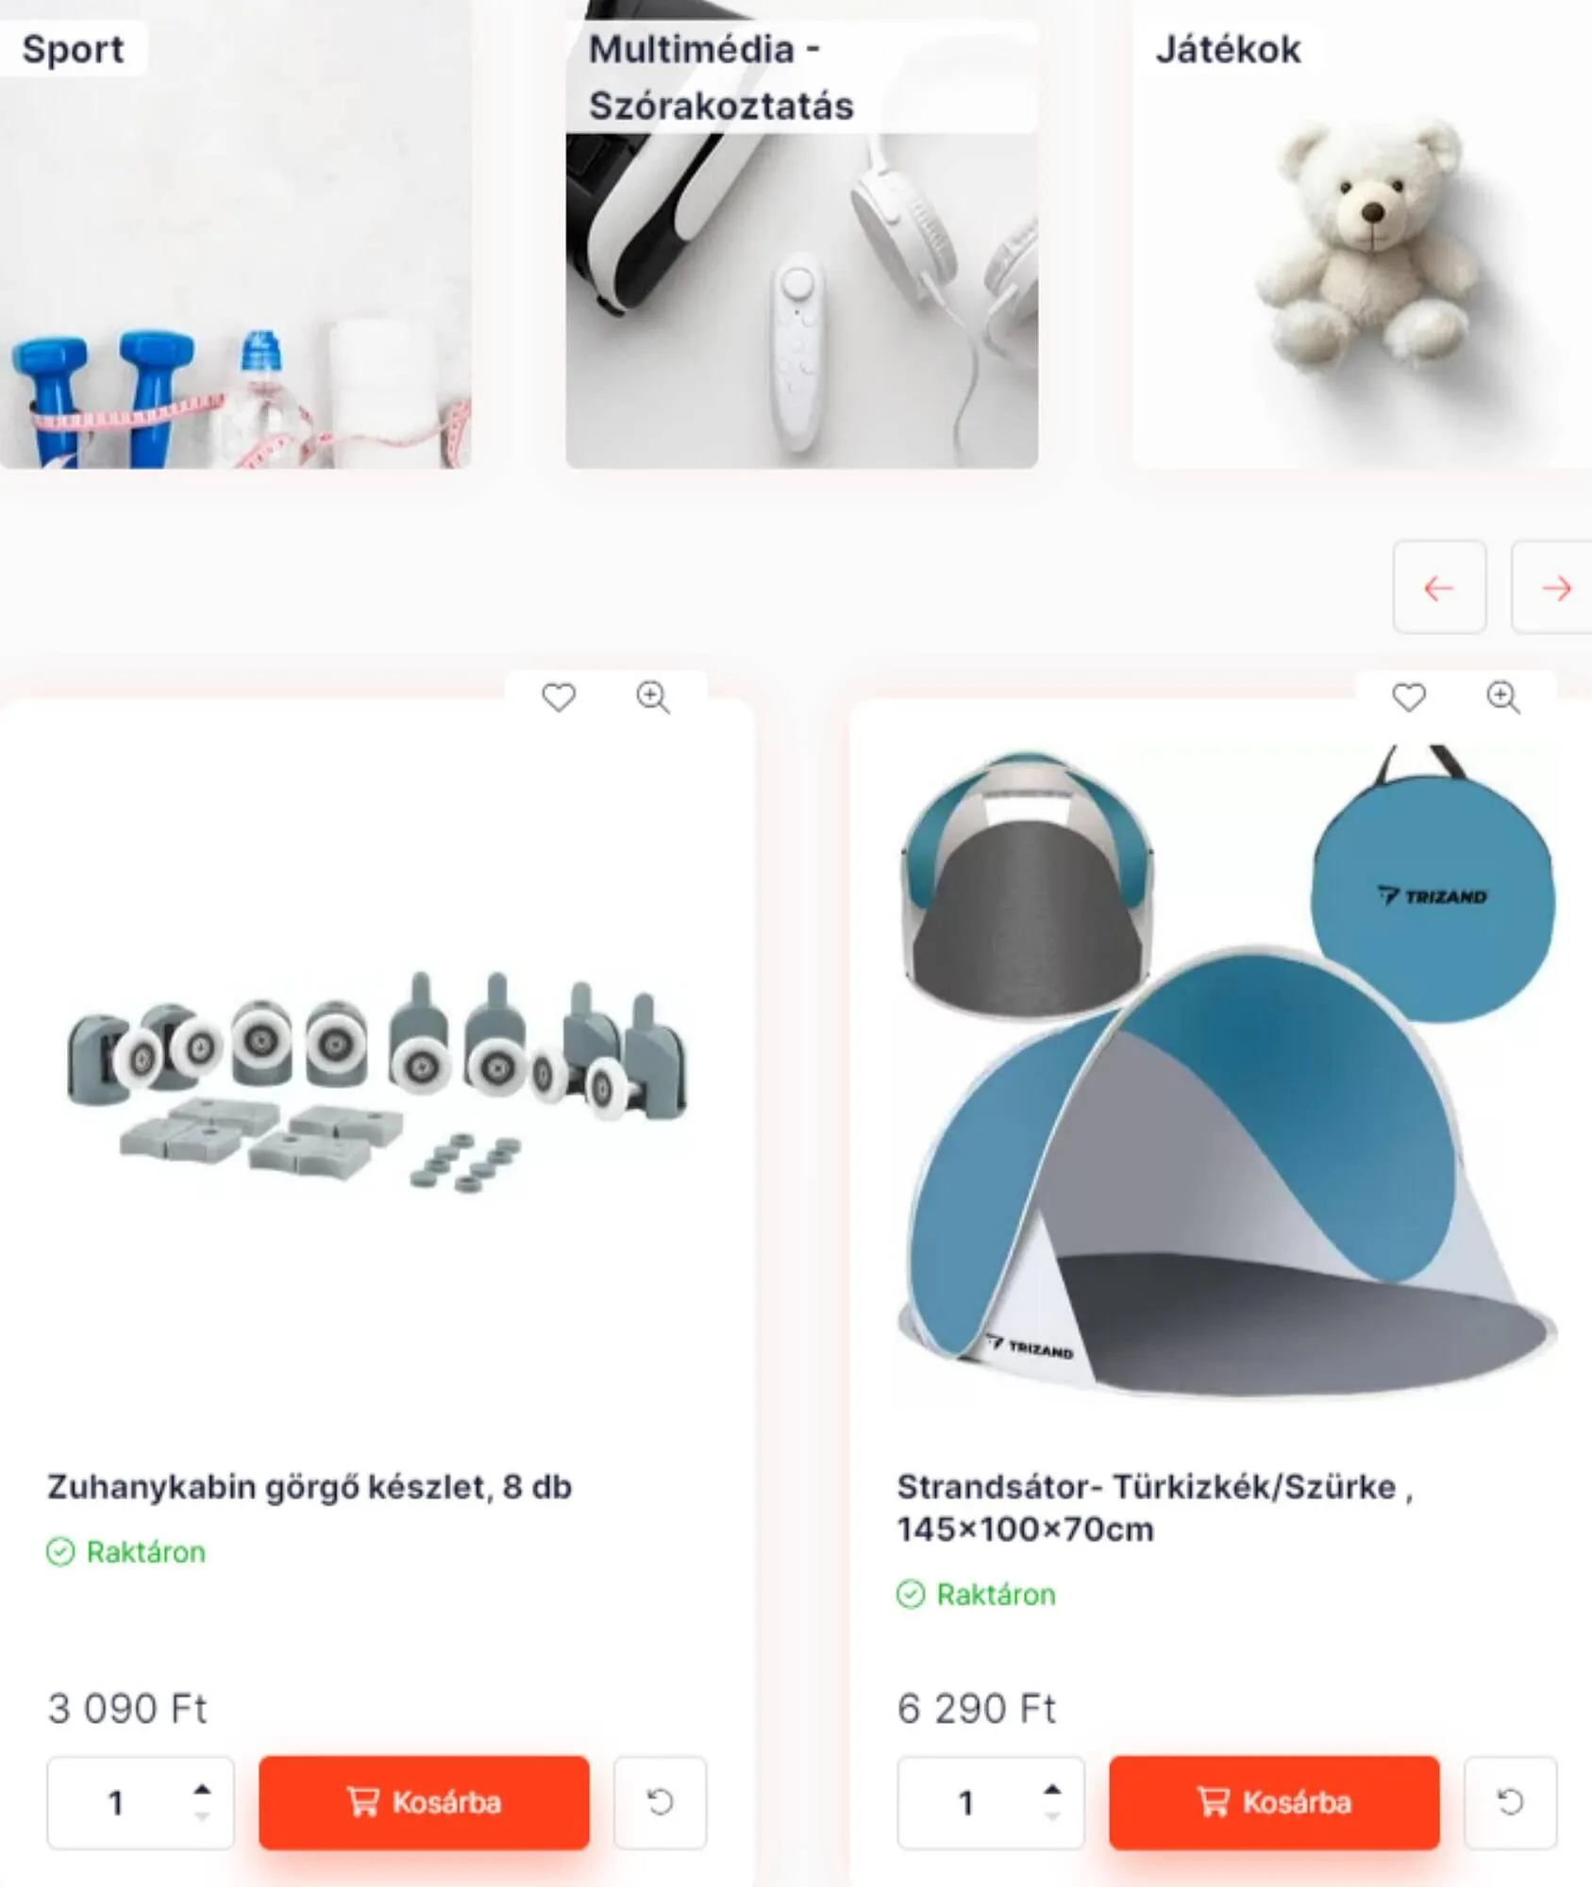Increase roller set quantity with up arrow
Viewport: 1592px width, 1887px height.
click(202, 1789)
